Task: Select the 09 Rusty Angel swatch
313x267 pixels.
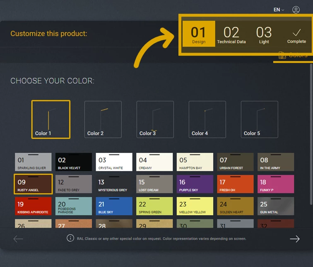Action: 33,184
